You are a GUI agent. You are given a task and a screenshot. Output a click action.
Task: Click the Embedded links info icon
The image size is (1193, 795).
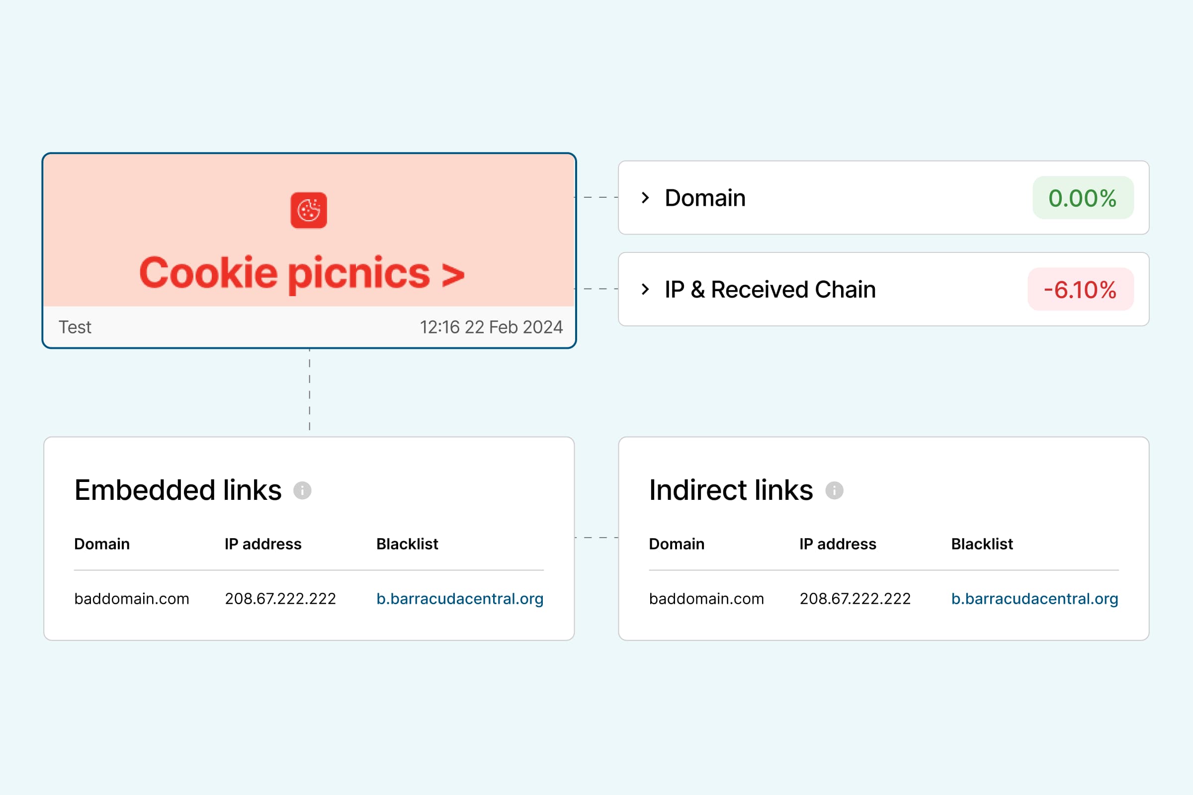click(x=302, y=490)
